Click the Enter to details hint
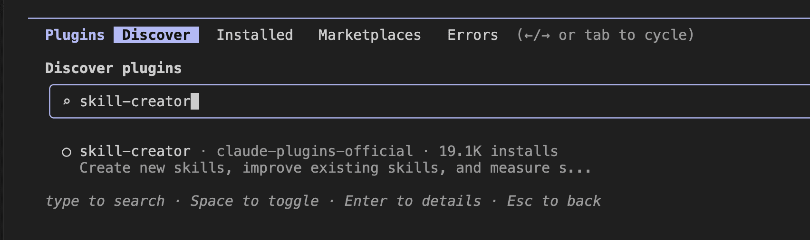Image resolution: width=810 pixels, height=240 pixels. [x=413, y=201]
